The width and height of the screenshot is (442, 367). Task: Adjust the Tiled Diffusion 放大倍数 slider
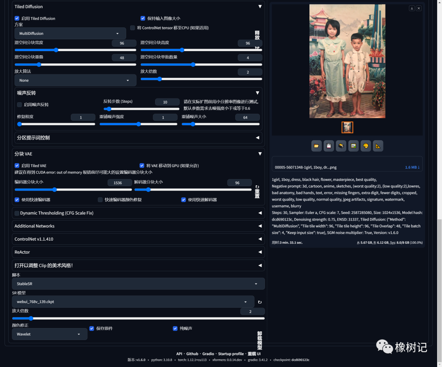click(x=201, y=79)
